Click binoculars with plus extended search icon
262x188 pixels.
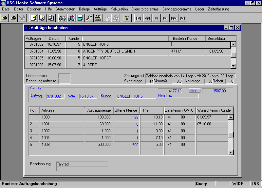click(71, 18)
